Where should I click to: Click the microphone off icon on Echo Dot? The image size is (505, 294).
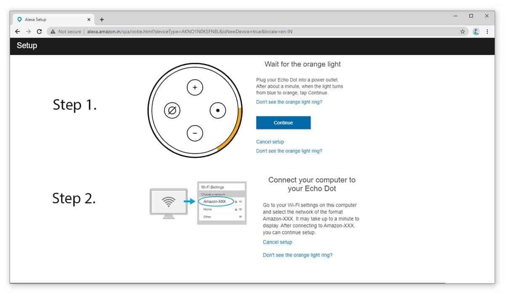[172, 110]
